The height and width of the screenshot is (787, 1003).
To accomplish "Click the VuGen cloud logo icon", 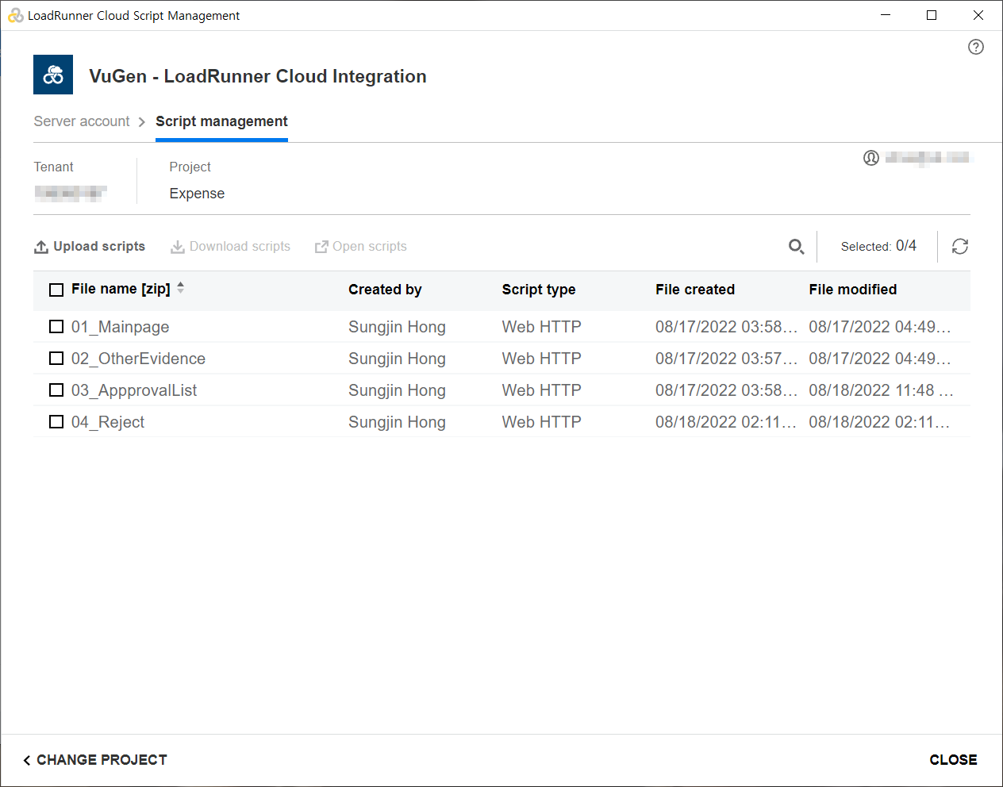I will [x=53, y=75].
